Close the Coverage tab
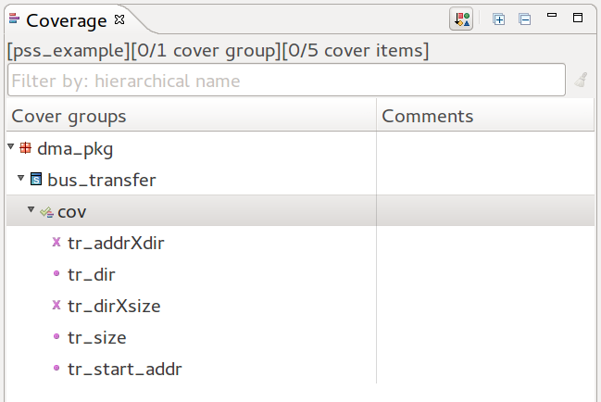Screen dimensions: 601x402 click(x=119, y=19)
